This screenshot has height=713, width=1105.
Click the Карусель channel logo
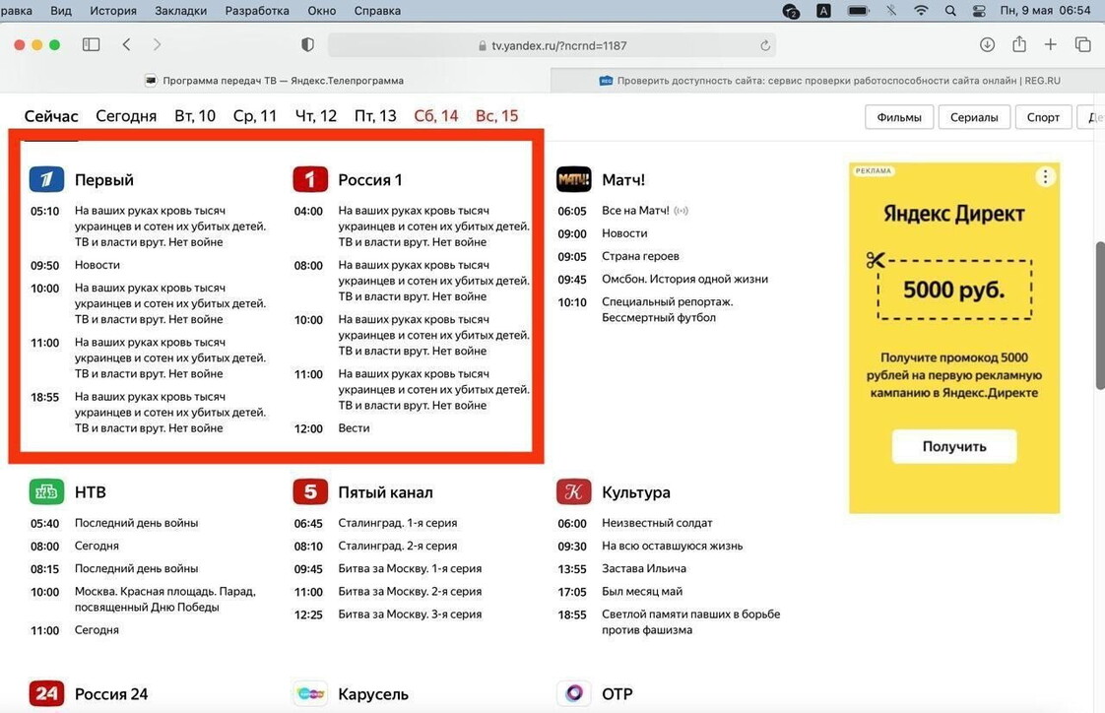(x=310, y=694)
